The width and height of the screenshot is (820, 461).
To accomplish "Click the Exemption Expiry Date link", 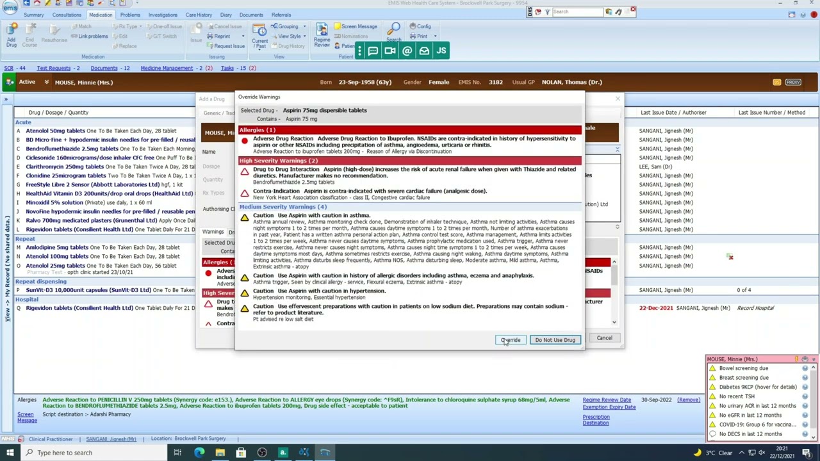I will click(x=609, y=407).
